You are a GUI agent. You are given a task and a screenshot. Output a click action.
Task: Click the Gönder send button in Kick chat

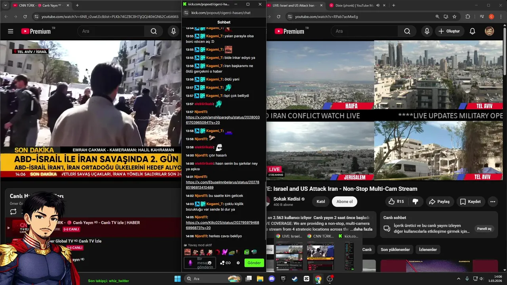(254, 263)
